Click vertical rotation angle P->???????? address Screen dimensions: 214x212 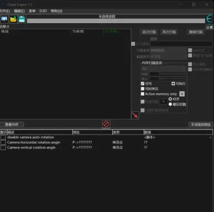click(82, 147)
